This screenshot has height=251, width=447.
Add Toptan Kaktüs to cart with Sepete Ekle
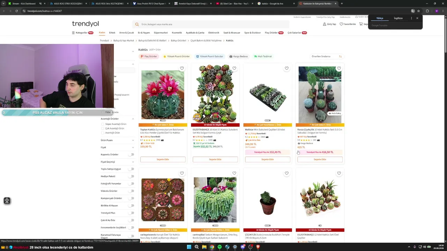[163, 159]
